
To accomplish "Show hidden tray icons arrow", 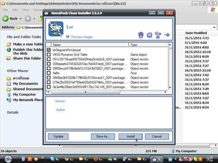I will tap(176, 159).
